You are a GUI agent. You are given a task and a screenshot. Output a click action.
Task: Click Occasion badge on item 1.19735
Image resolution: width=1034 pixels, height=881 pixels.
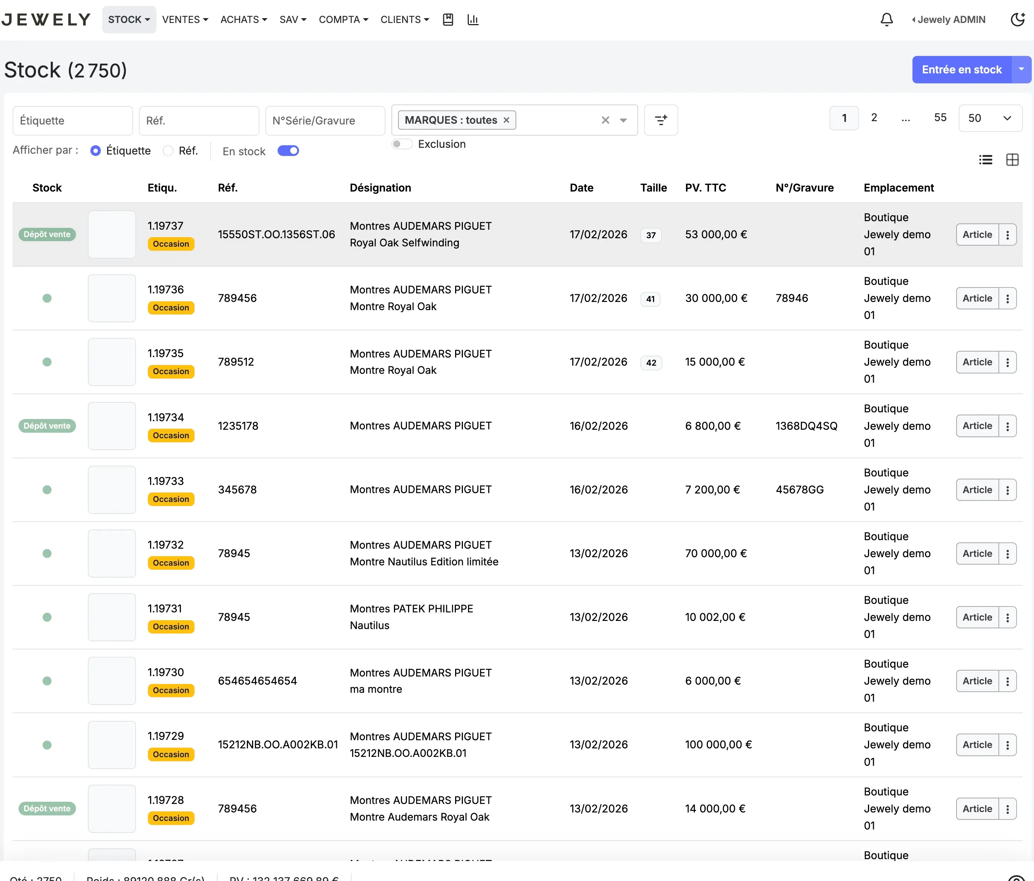(x=171, y=372)
